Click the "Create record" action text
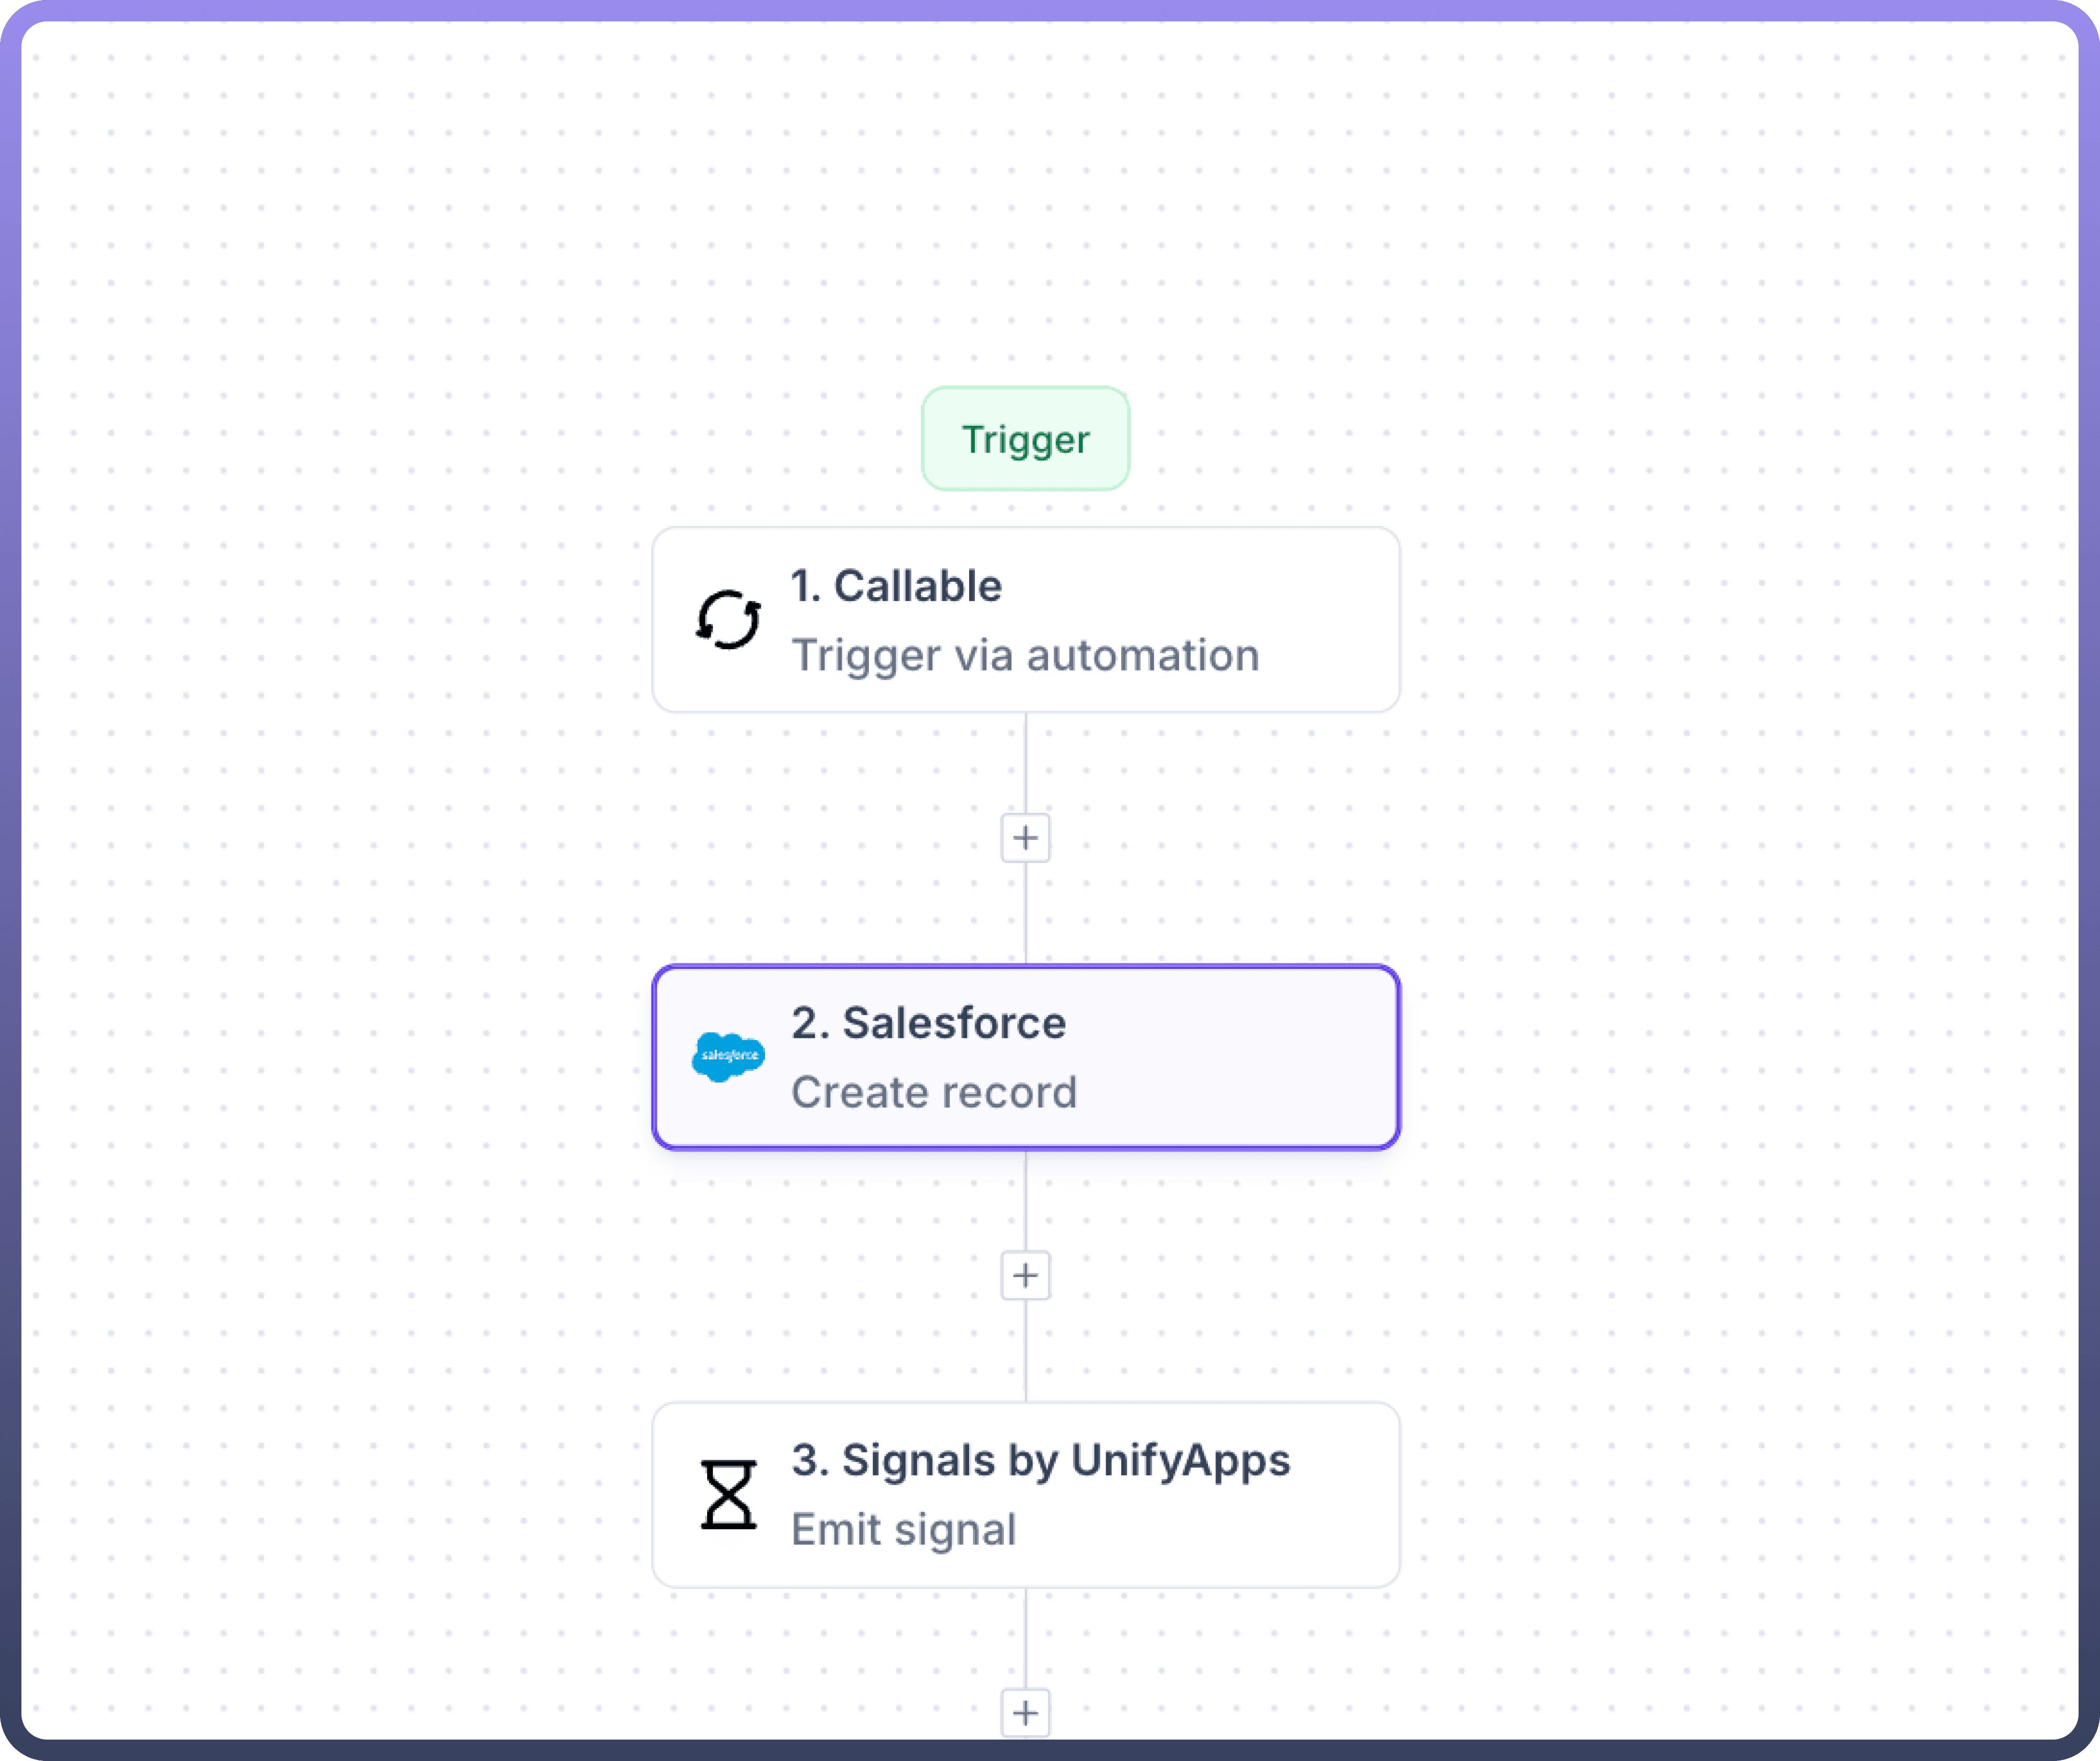The height and width of the screenshot is (1761, 2100). click(x=934, y=1092)
